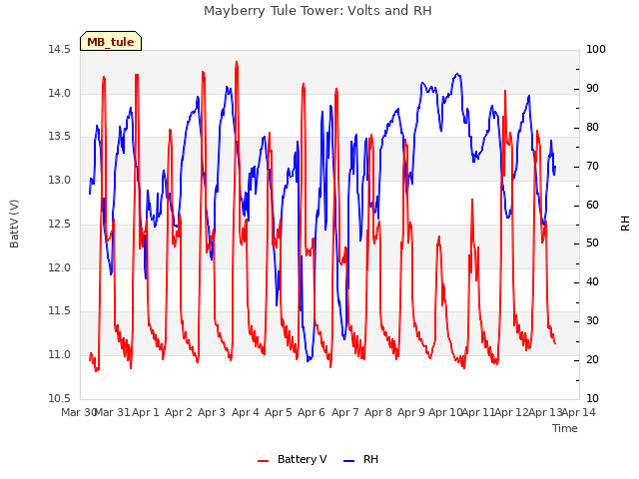The width and height of the screenshot is (639, 479).
Task: Click the 60 RH axis value
Action: coord(592,205)
